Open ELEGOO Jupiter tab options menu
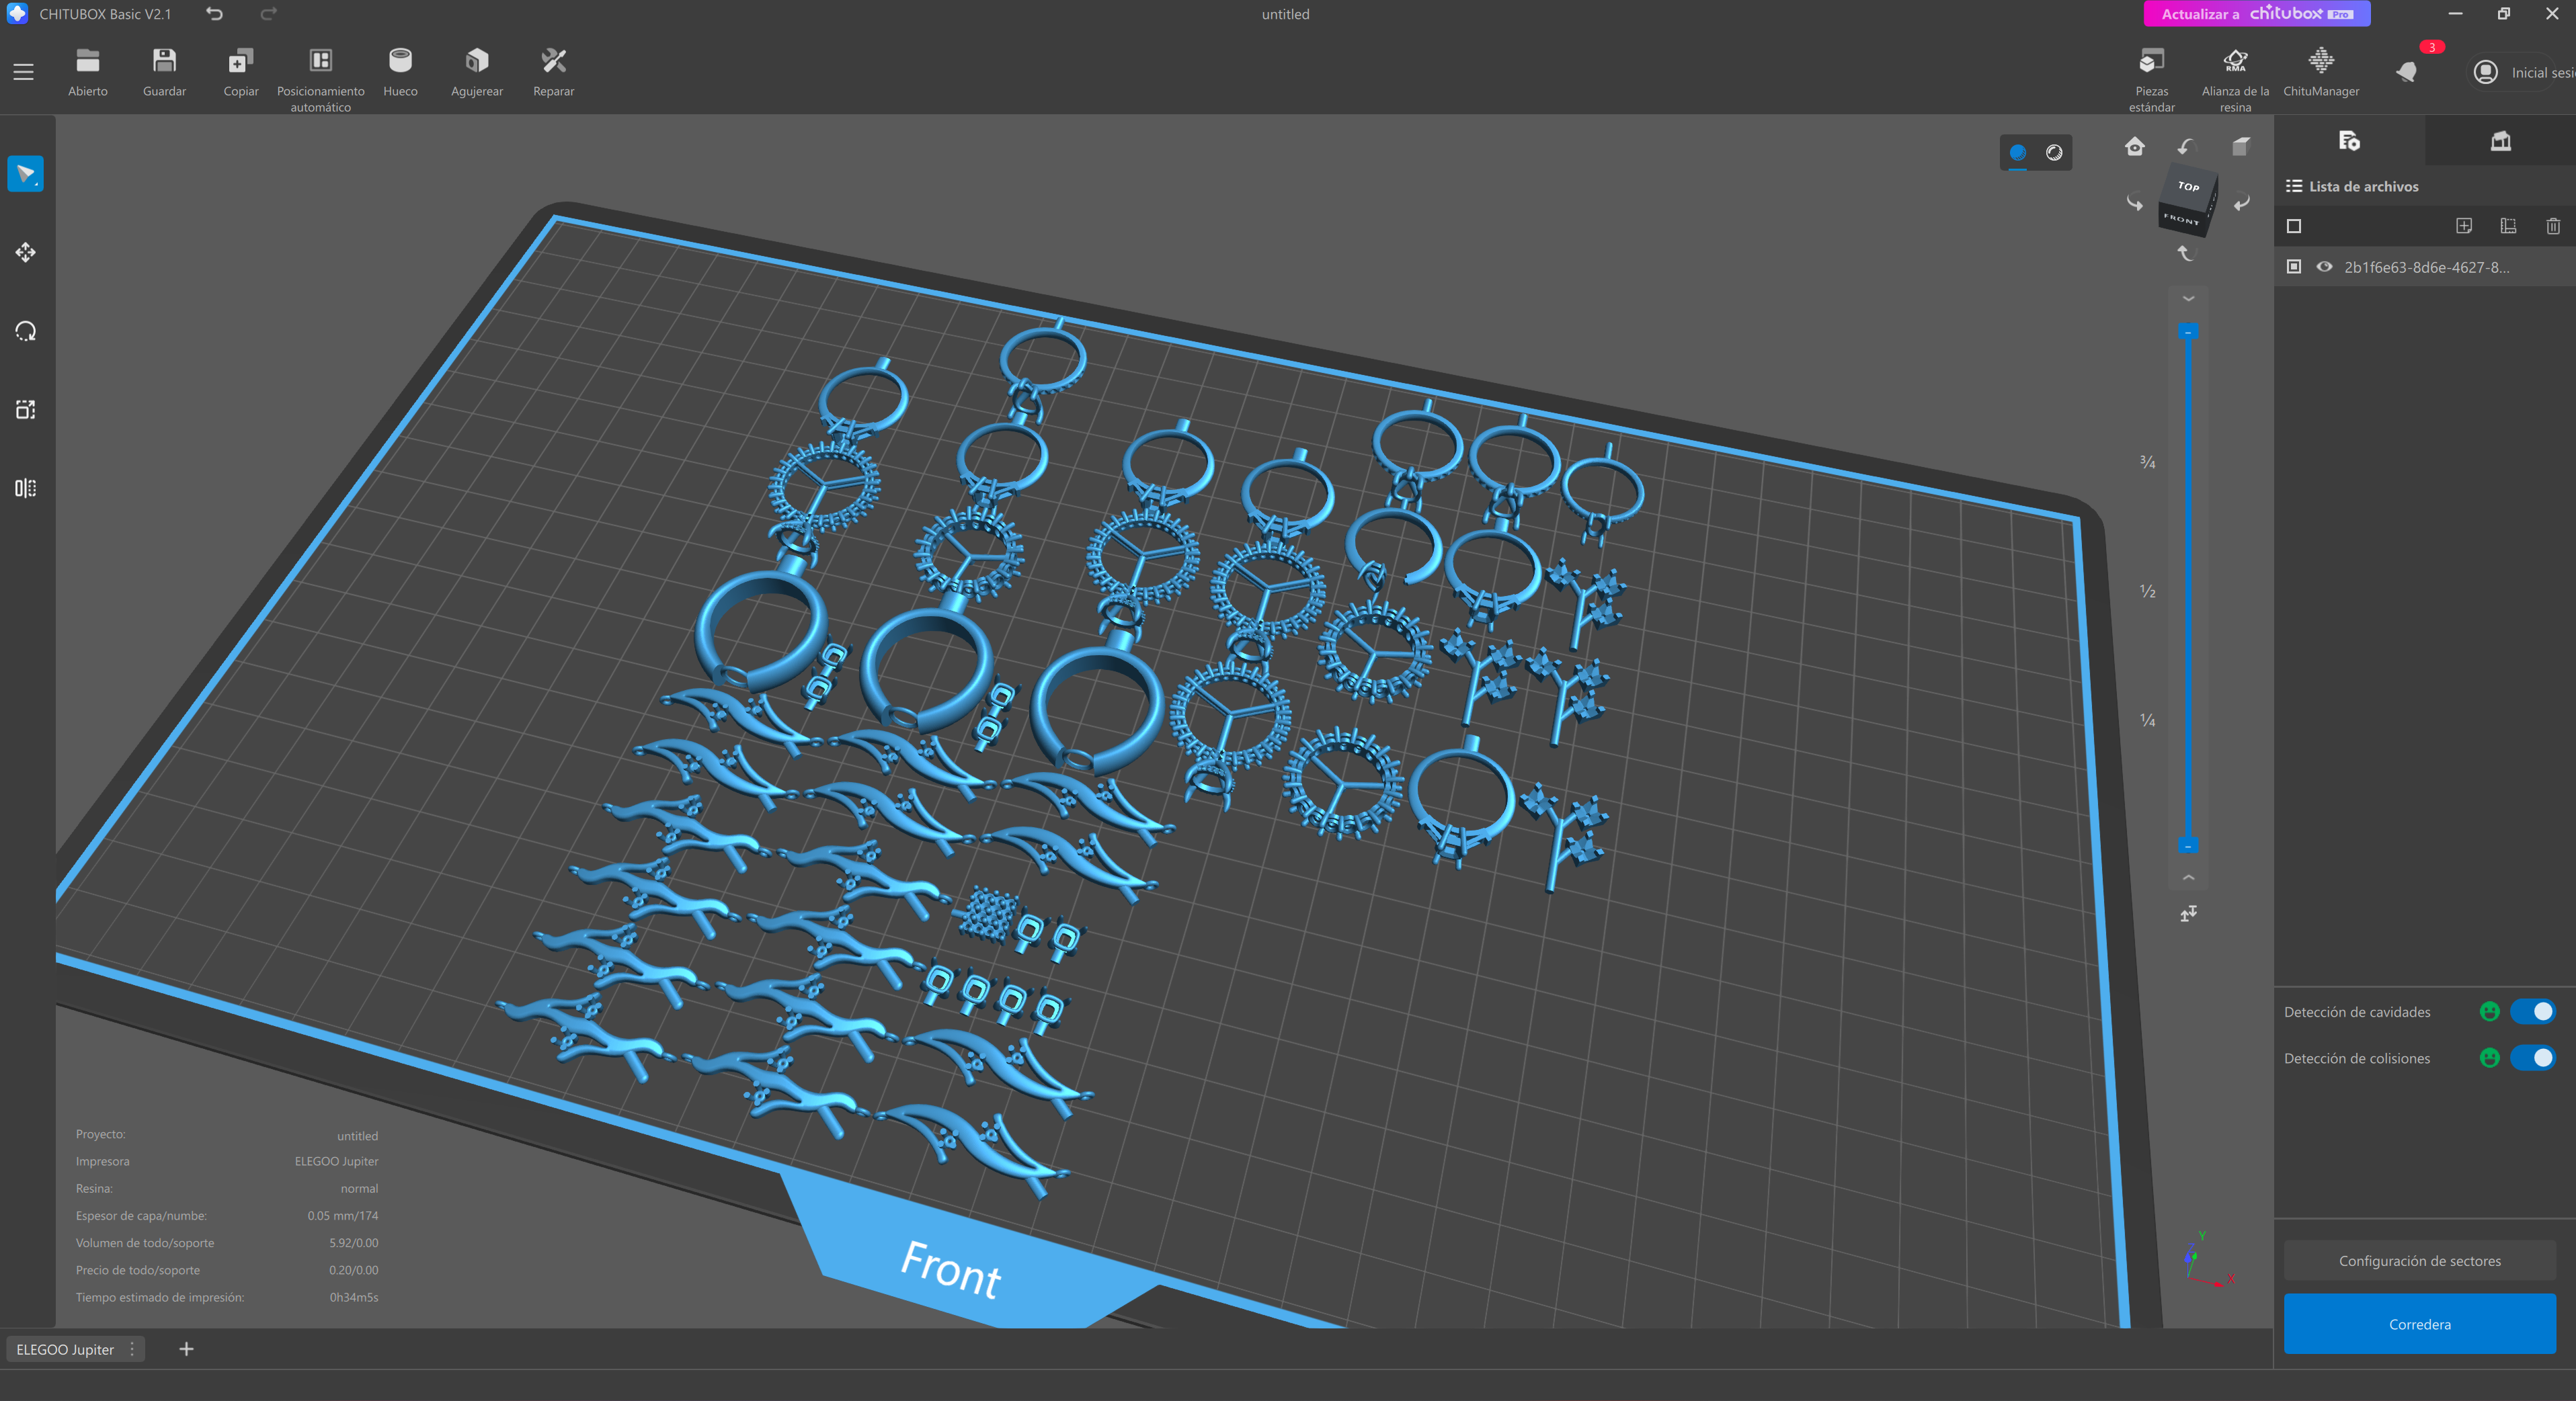This screenshot has height=1401, width=2576. coord(132,1349)
